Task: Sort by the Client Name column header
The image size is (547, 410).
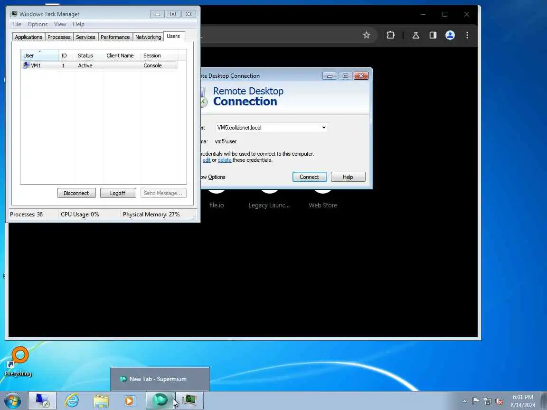Action: point(122,56)
